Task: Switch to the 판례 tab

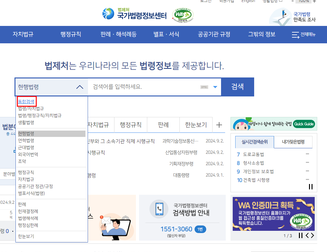Action: tap(163, 125)
